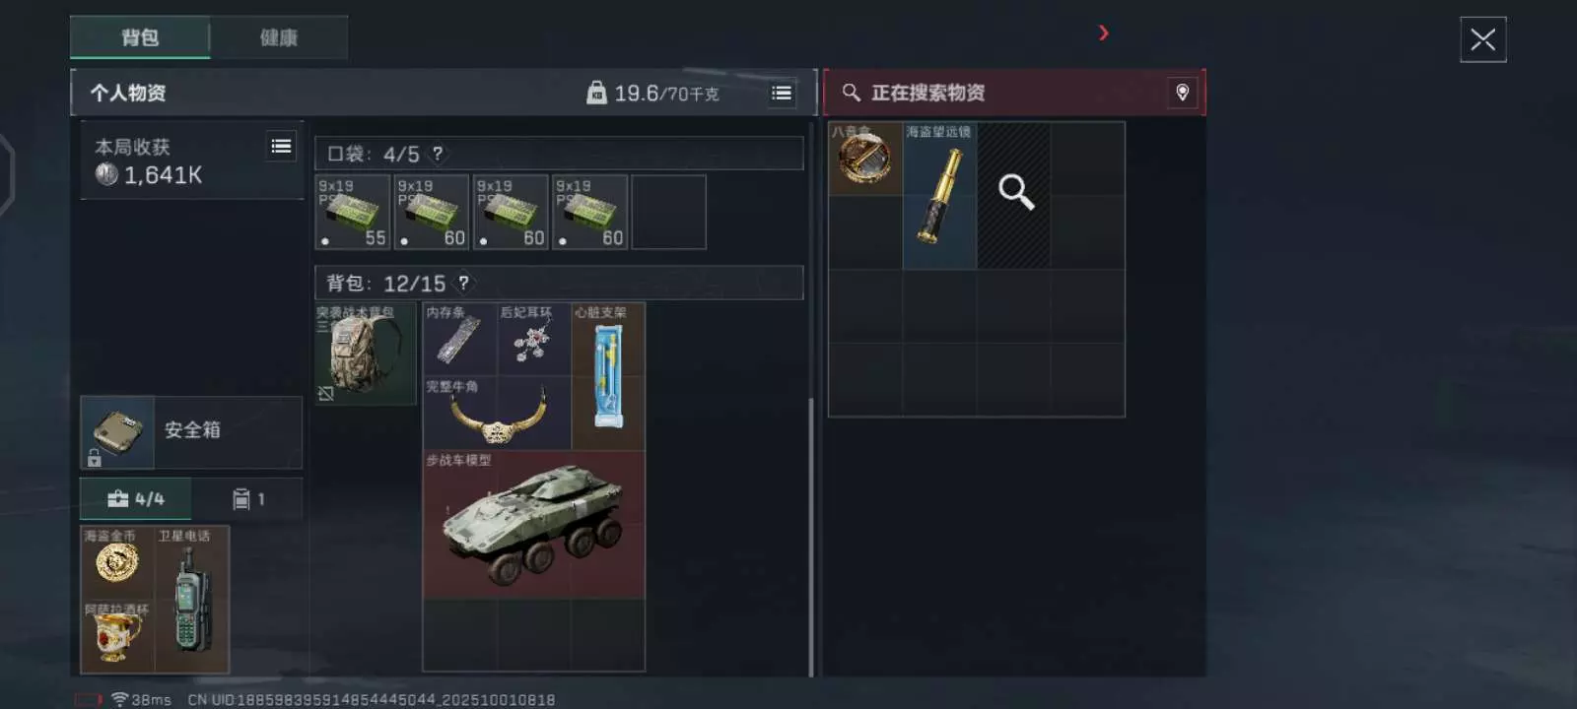
Task: Expand the red chevron arrow at top
Action: 1104,33
